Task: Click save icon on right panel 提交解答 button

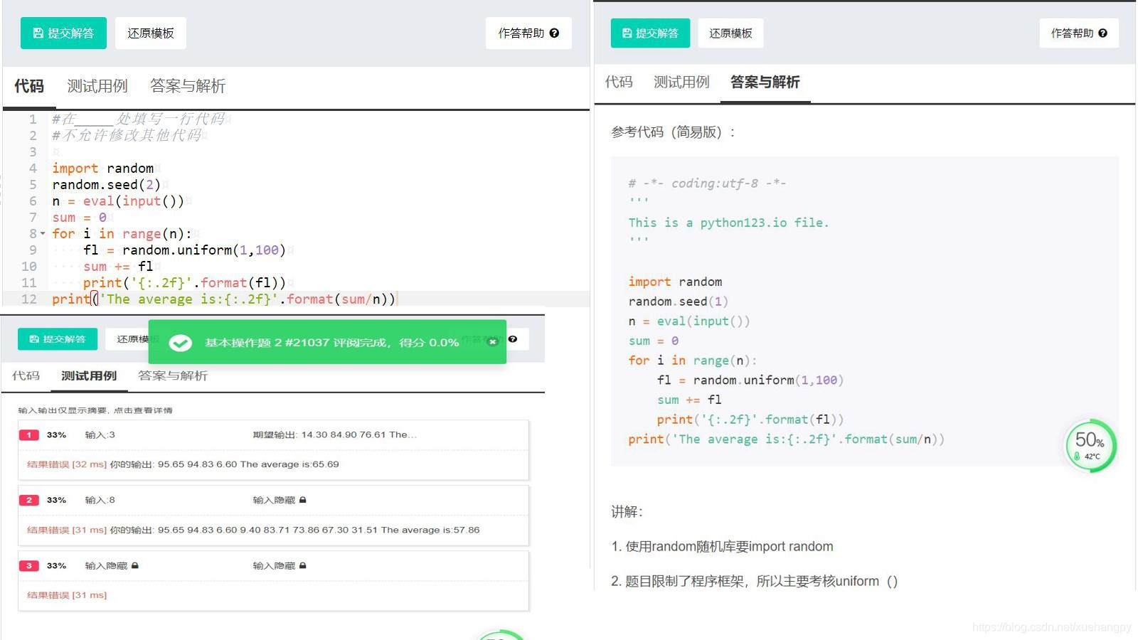Action: coord(627,33)
